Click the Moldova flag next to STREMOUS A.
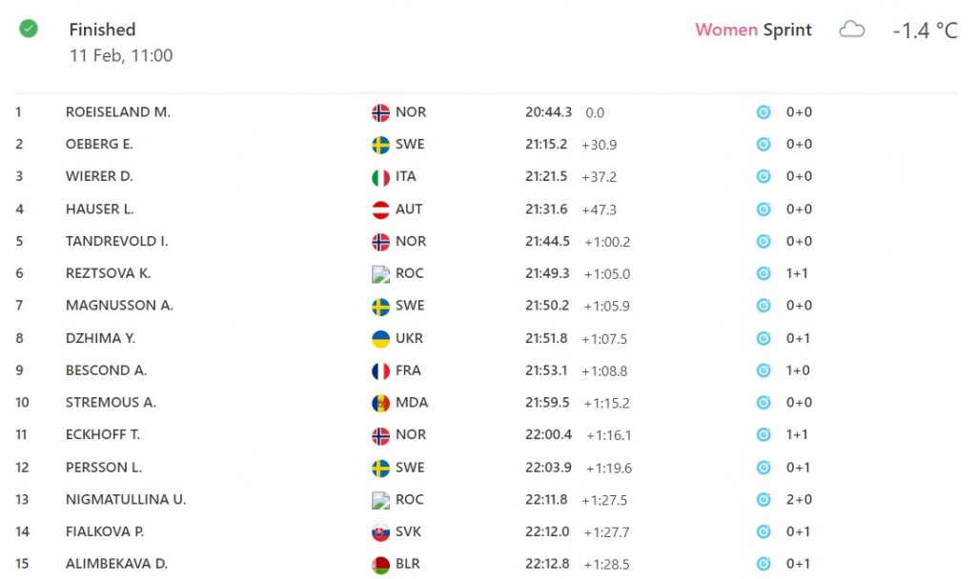Screen dimensions: 976x579 click(x=380, y=403)
